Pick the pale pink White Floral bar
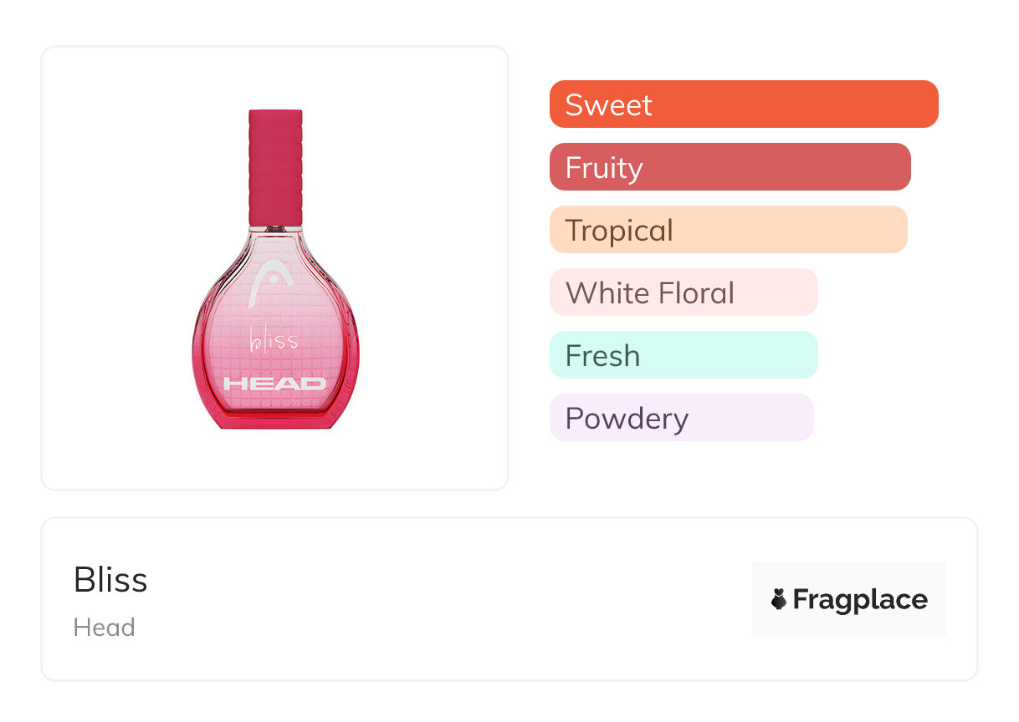The height and width of the screenshot is (722, 1019). click(683, 292)
